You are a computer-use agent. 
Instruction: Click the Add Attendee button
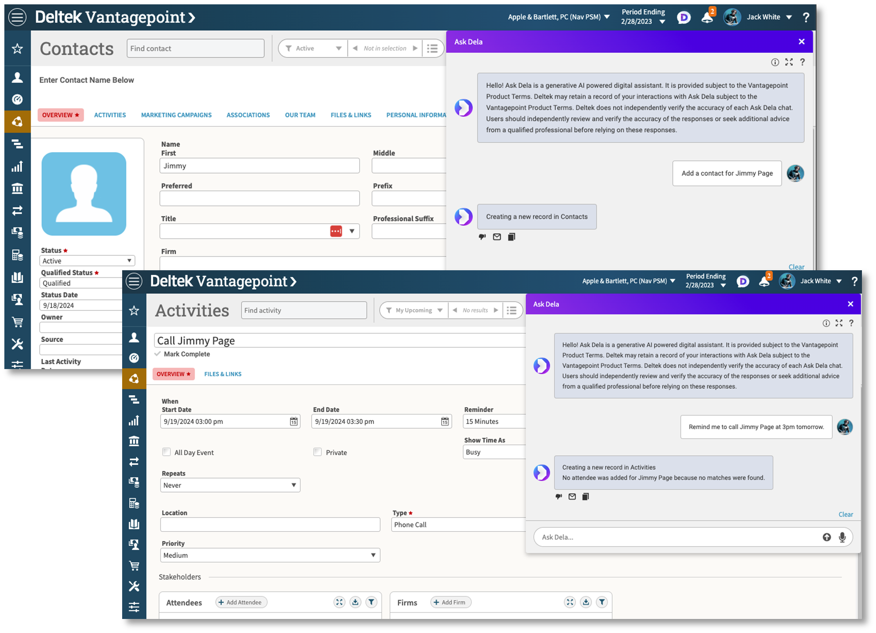click(x=241, y=602)
